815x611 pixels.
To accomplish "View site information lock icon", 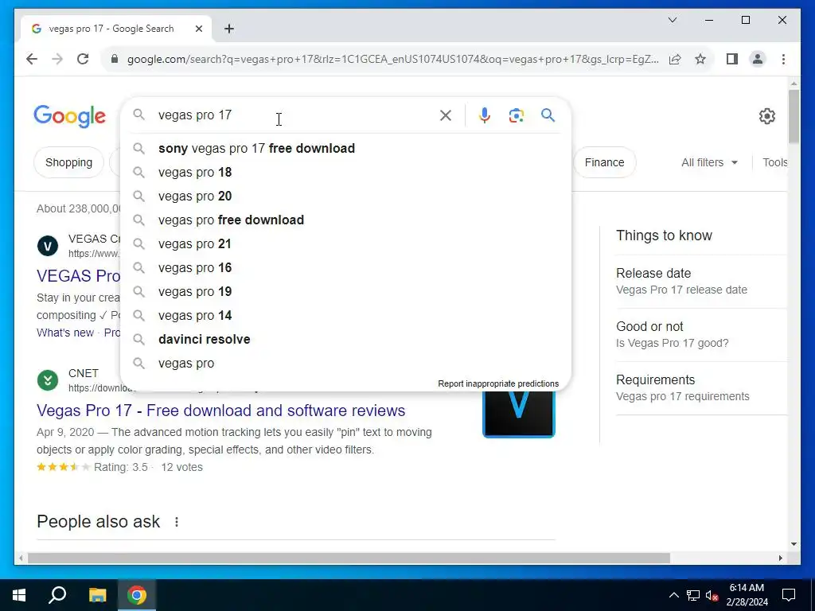I will point(115,59).
